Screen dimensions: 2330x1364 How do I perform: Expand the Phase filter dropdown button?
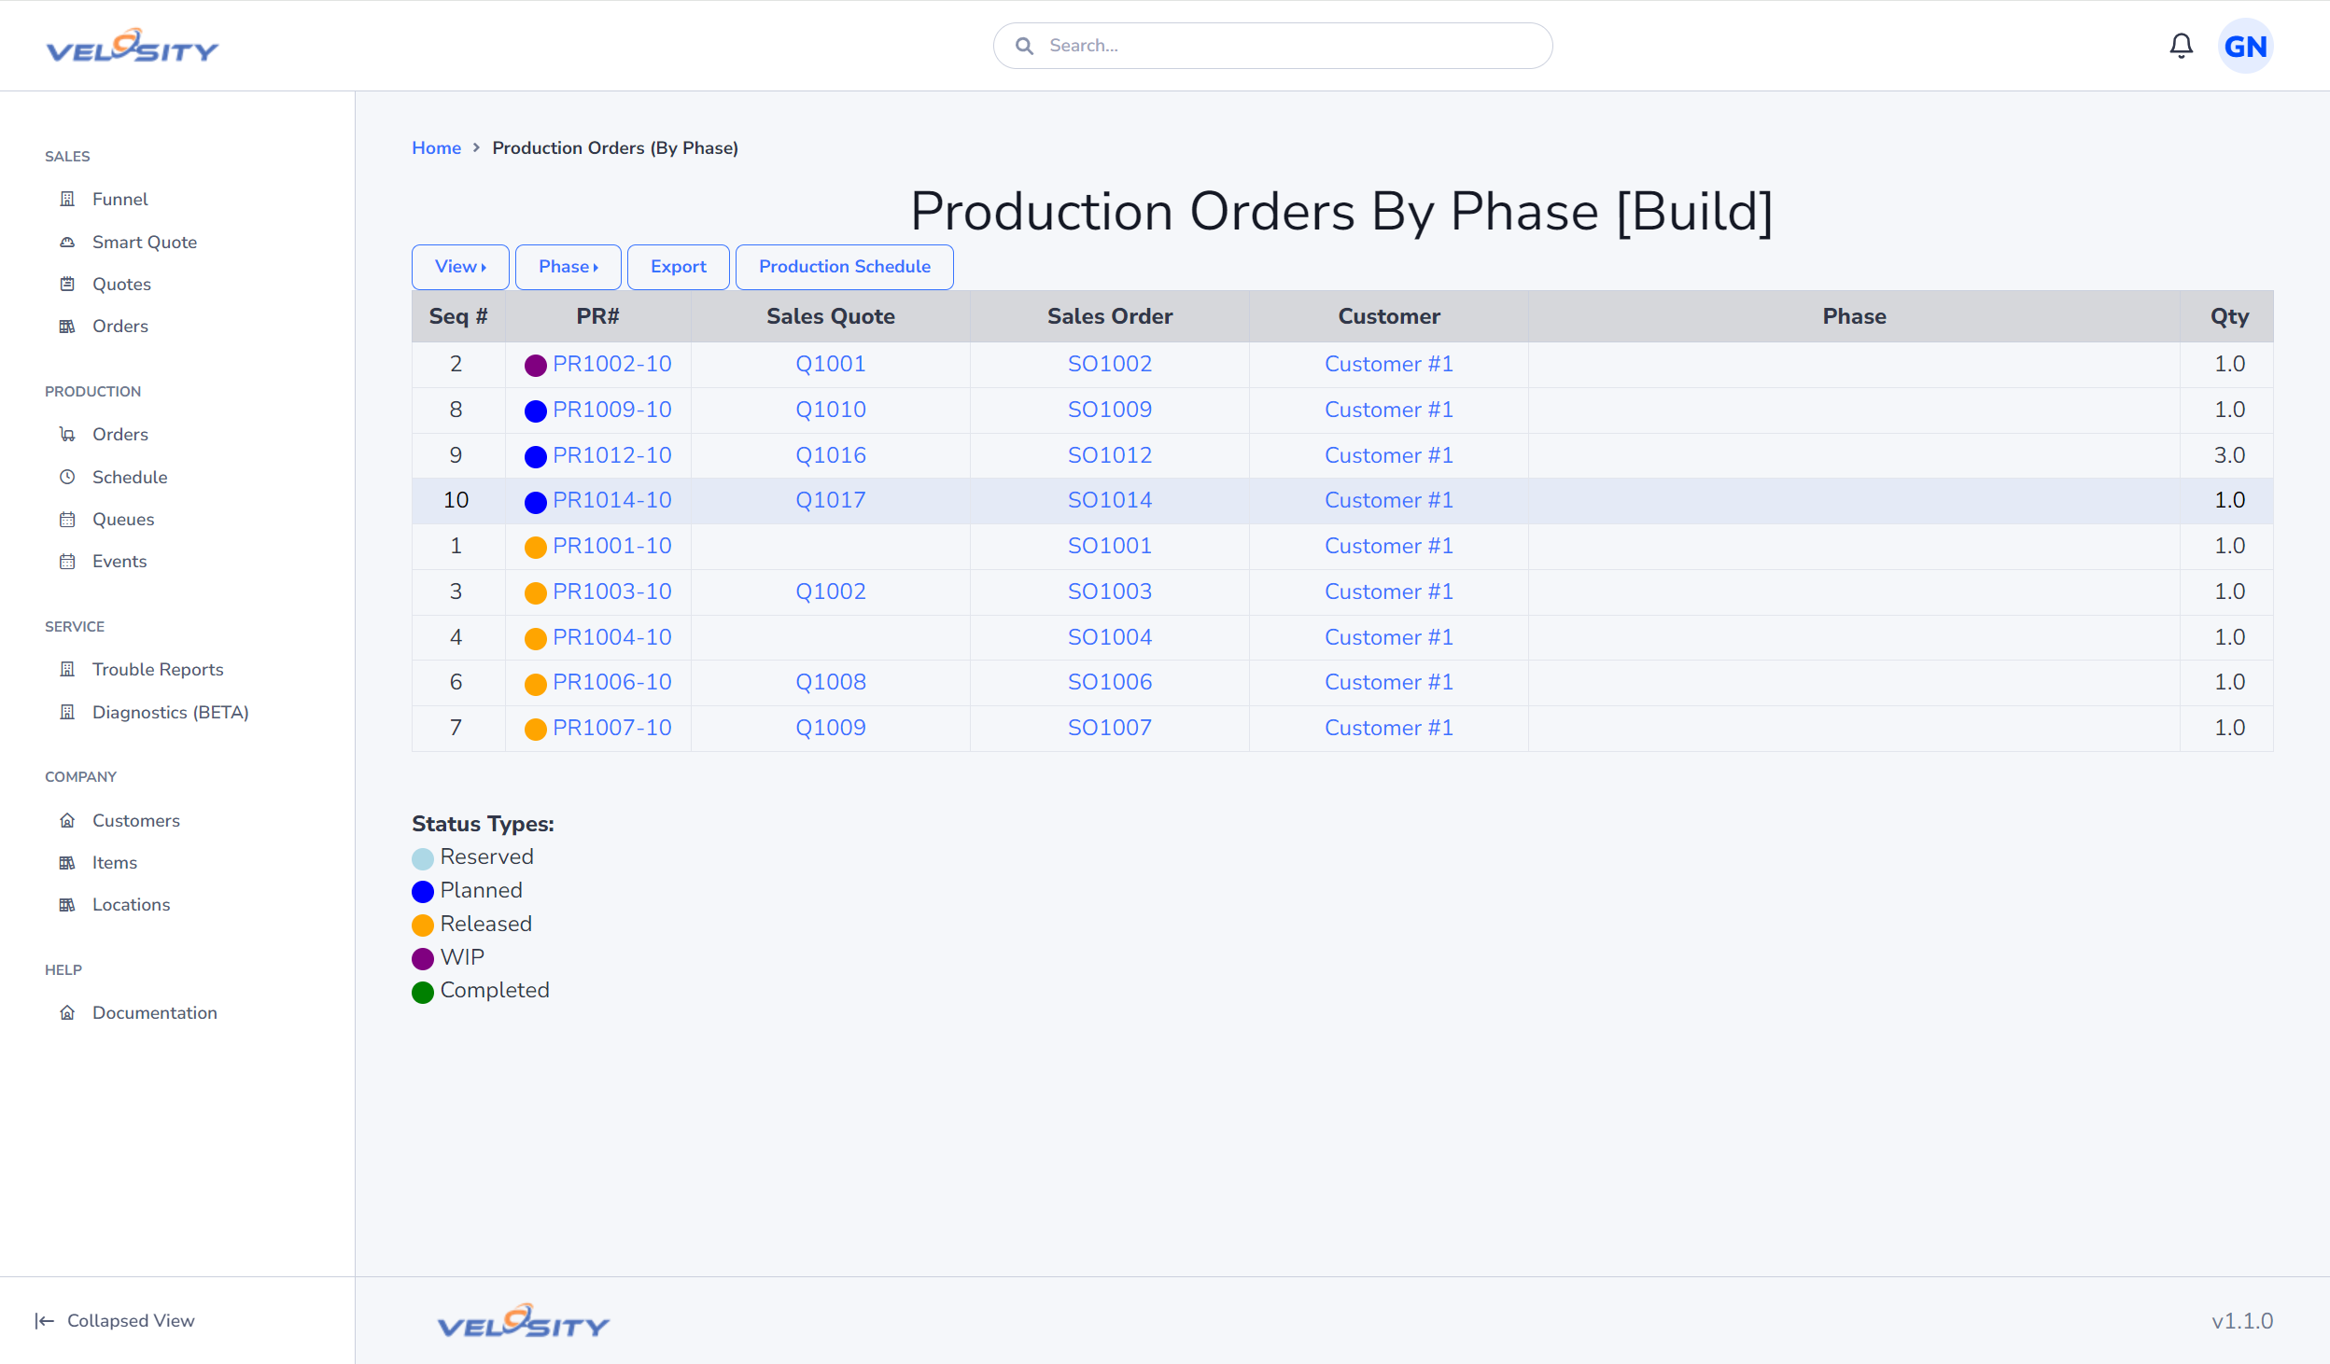coord(568,266)
